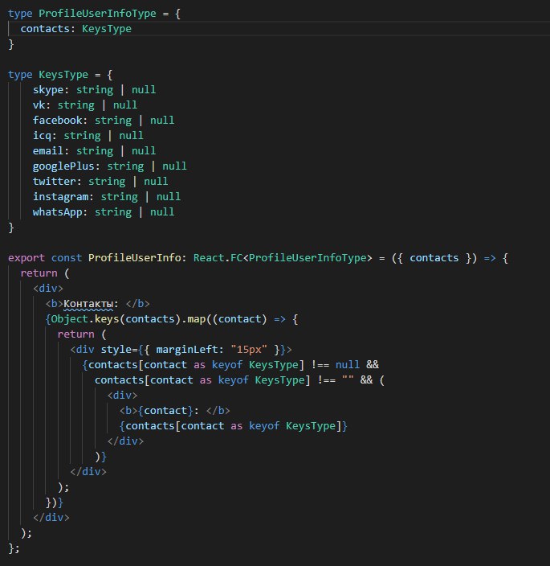The width and height of the screenshot is (550, 566).
Task: Click the 'icq: string | null' line
Action: point(88,136)
